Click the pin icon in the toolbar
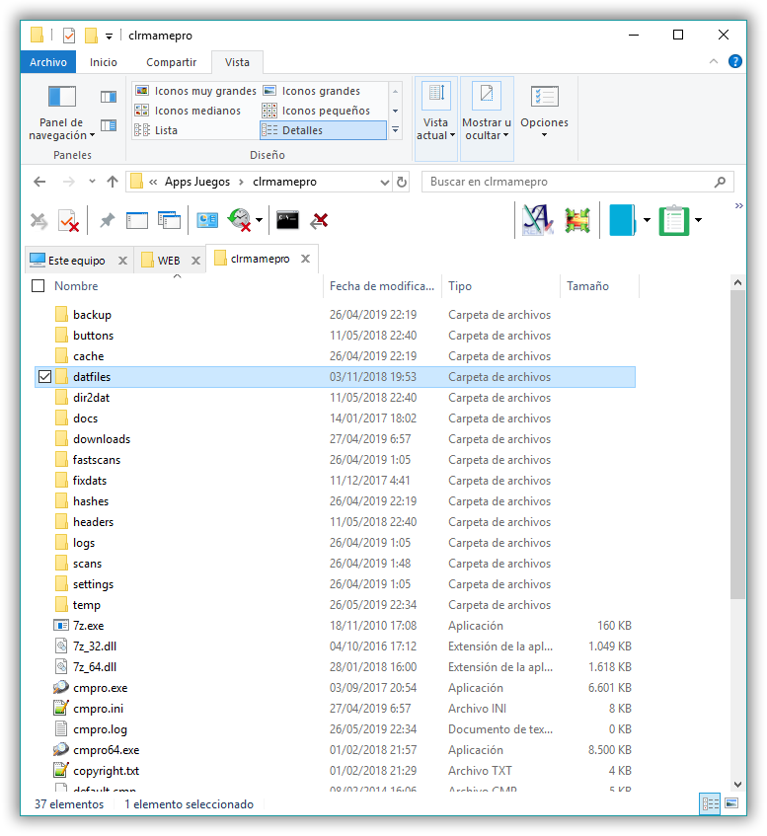767x836 pixels. [108, 220]
